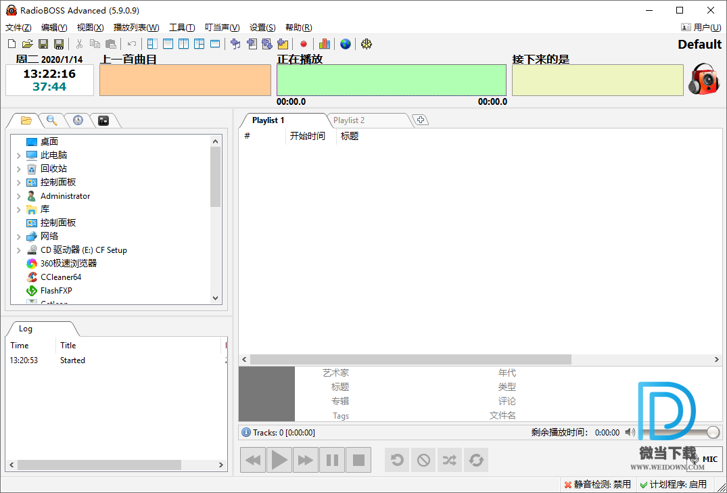The image size is (727, 493).
Task: Select the second window layout icon
Action: tap(168, 44)
